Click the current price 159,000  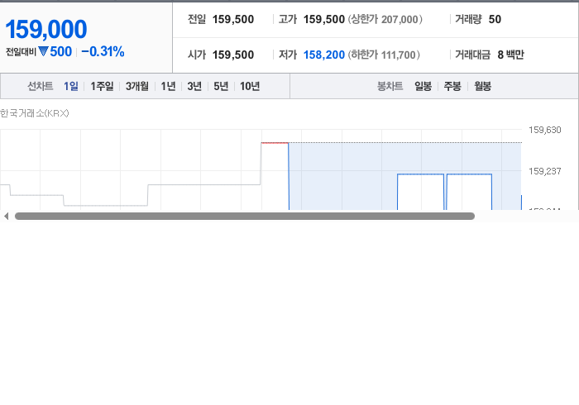click(46, 29)
